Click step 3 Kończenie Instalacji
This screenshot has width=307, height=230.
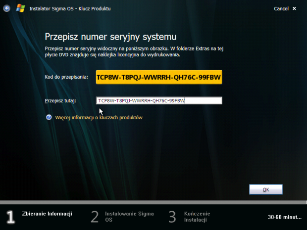tap(189, 217)
